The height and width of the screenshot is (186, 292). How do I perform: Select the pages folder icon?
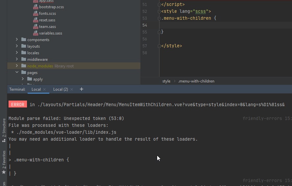click(x=24, y=72)
